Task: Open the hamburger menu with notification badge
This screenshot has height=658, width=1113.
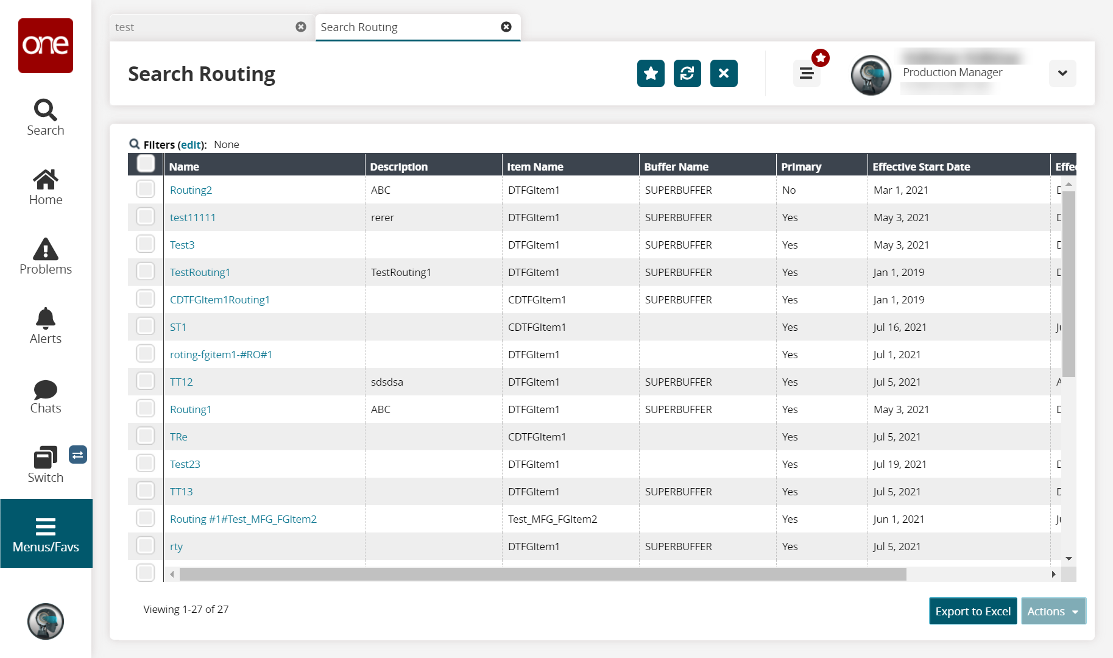Action: pyautogui.click(x=807, y=74)
